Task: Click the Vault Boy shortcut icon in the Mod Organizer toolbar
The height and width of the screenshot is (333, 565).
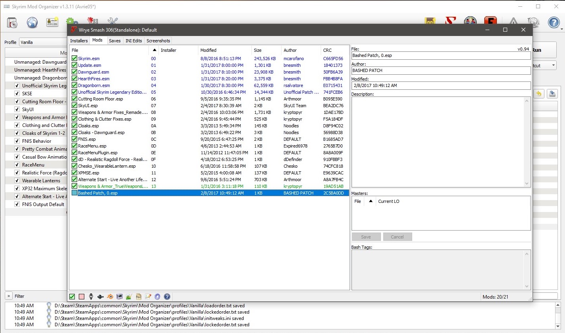Action: pyautogui.click(x=470, y=20)
